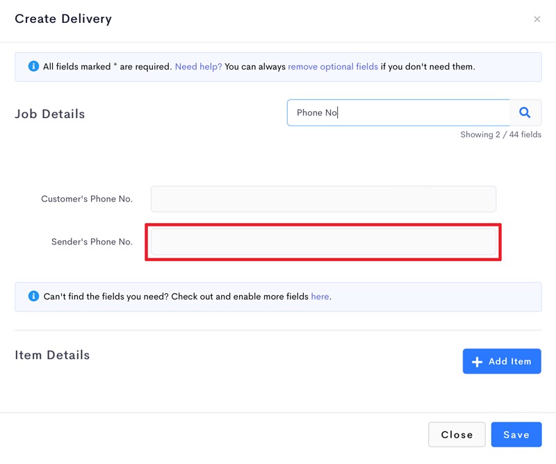Click the Sender's Phone No. label

coord(92,242)
